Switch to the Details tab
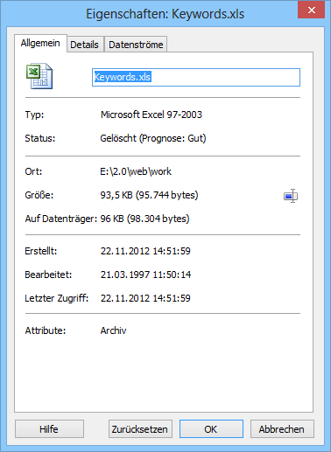This screenshot has height=452, width=331. coord(85,45)
